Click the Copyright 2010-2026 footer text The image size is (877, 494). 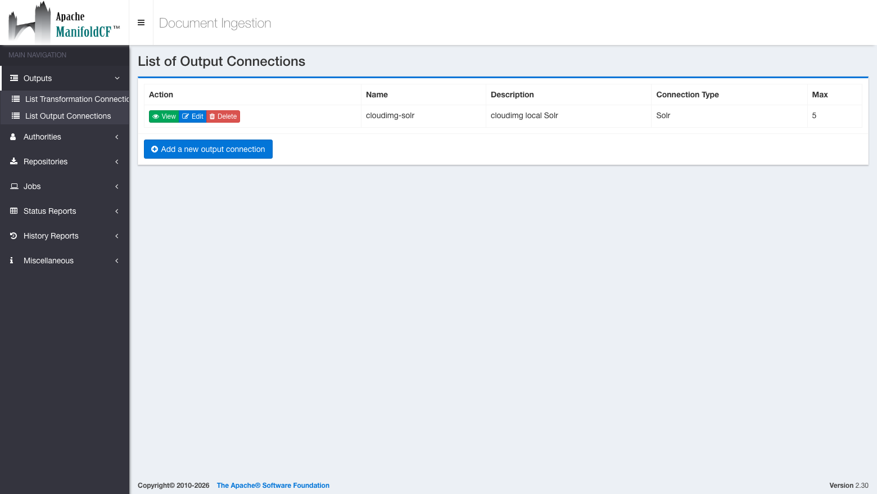pos(173,486)
